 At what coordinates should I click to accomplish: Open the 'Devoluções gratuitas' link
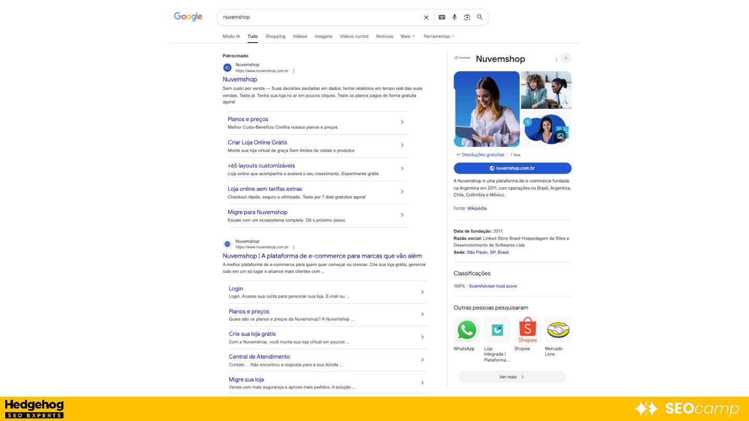click(481, 155)
